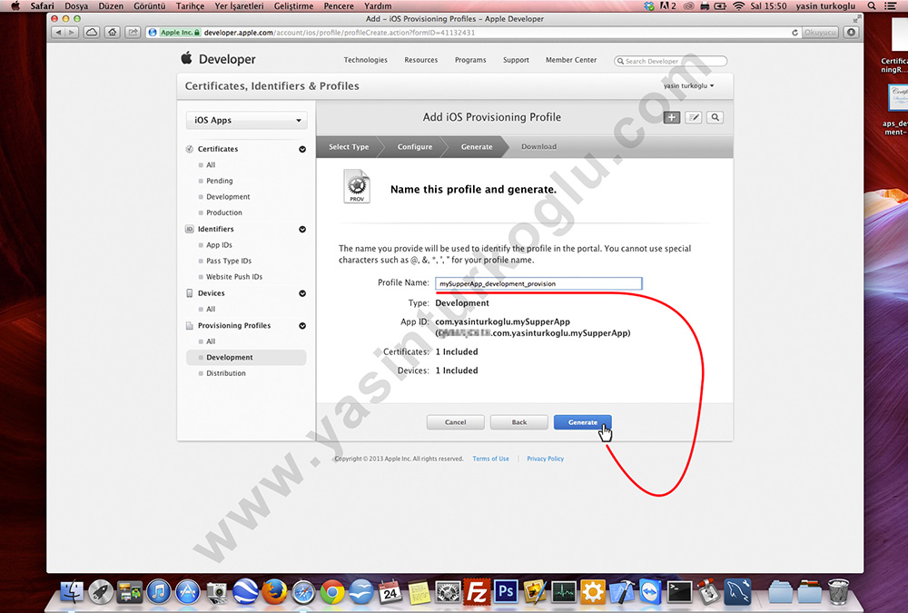Open Privacy Policy link
This screenshot has height=613, width=908.
click(x=545, y=459)
